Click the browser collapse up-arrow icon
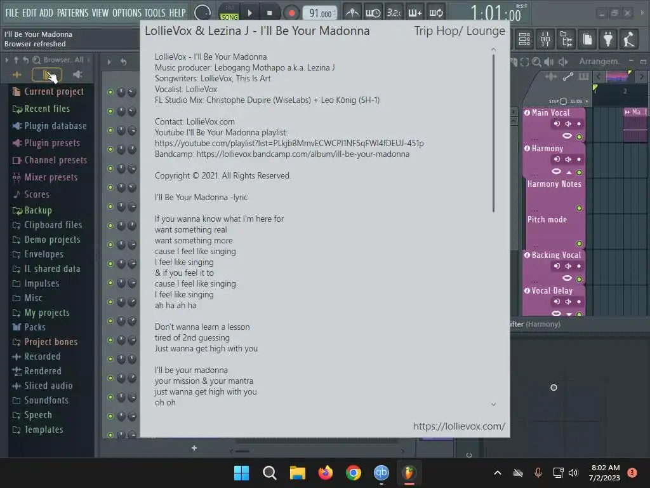650x488 pixels. pyautogui.click(x=16, y=60)
